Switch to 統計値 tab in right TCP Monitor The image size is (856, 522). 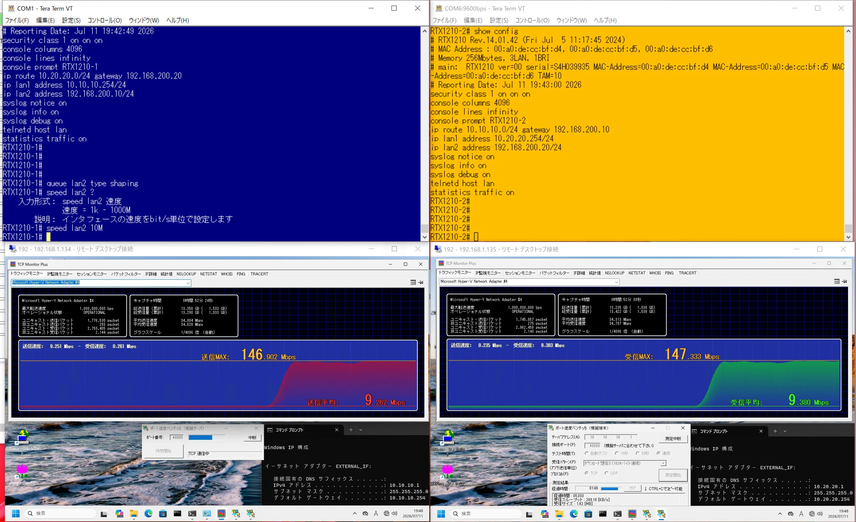pyautogui.click(x=595, y=273)
